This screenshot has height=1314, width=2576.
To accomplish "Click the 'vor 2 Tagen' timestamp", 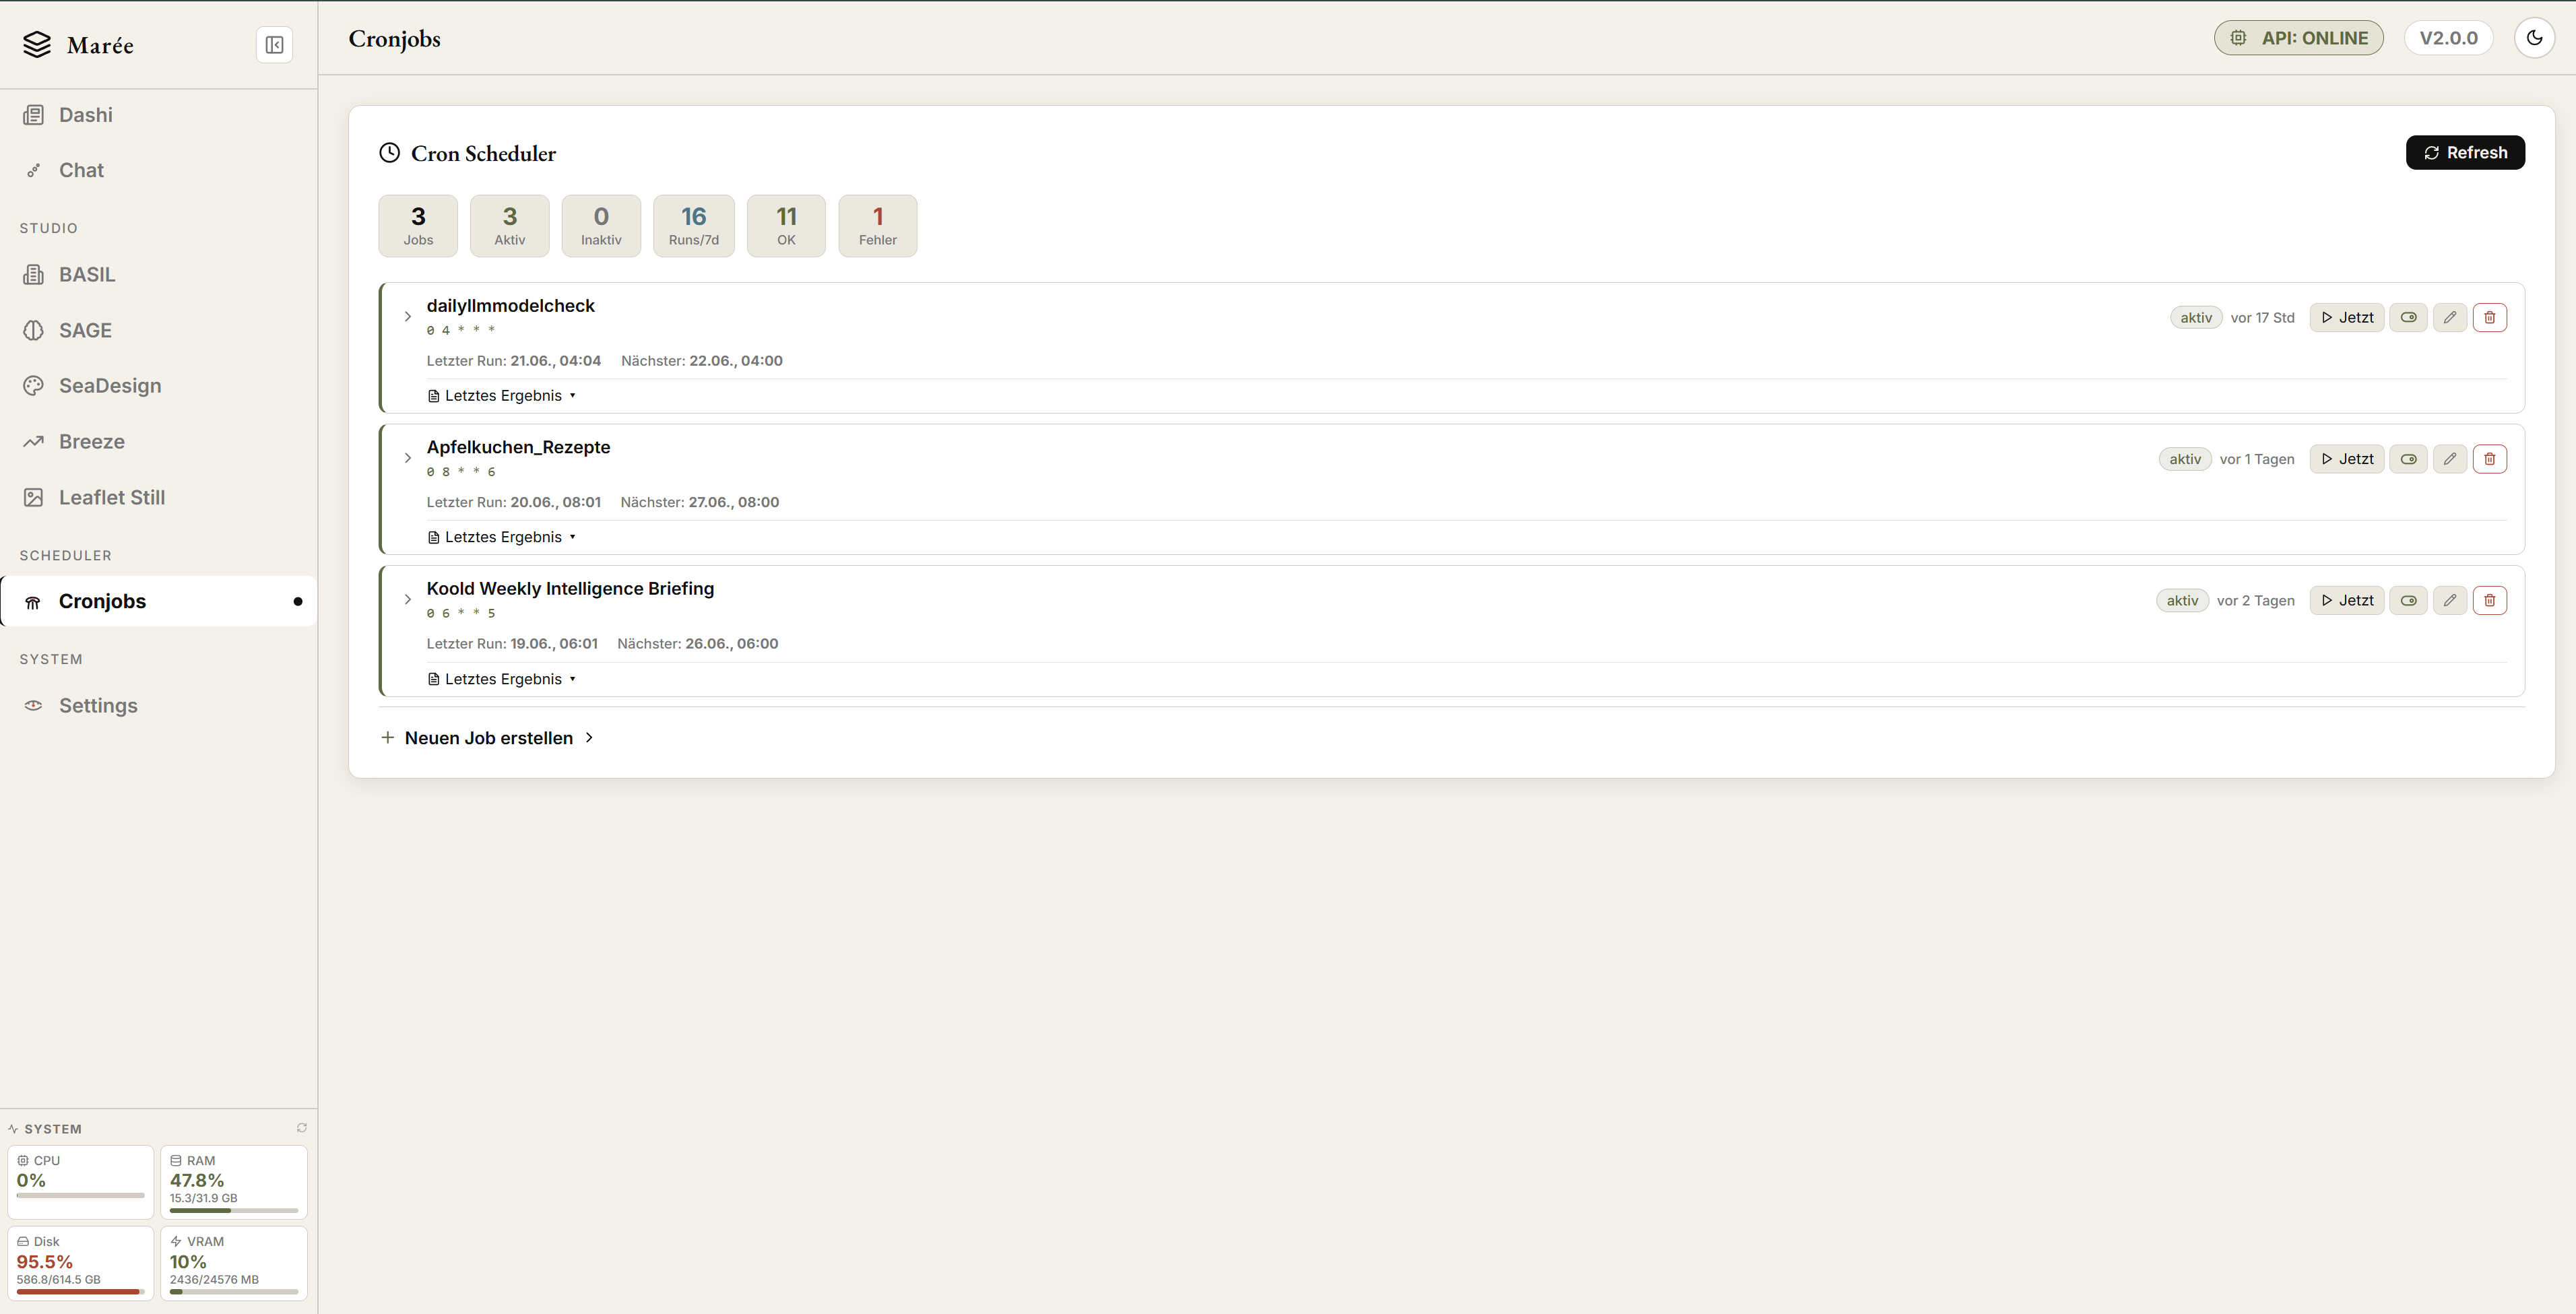I will pos(2255,601).
